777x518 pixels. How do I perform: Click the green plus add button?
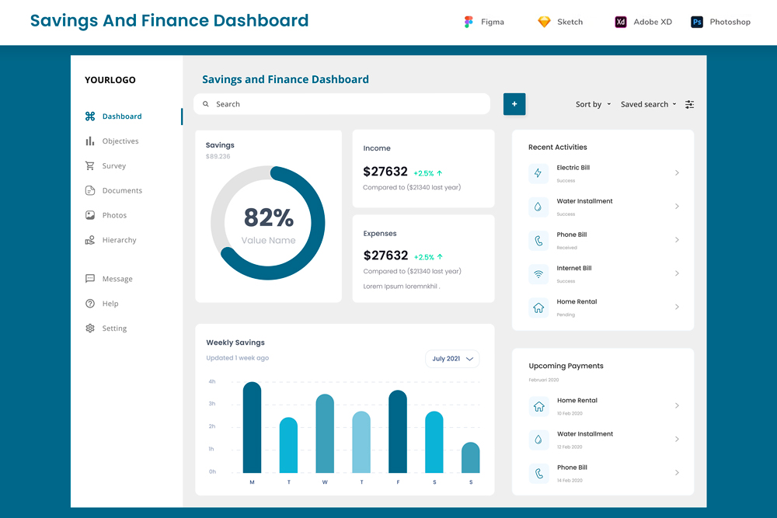pyautogui.click(x=514, y=103)
